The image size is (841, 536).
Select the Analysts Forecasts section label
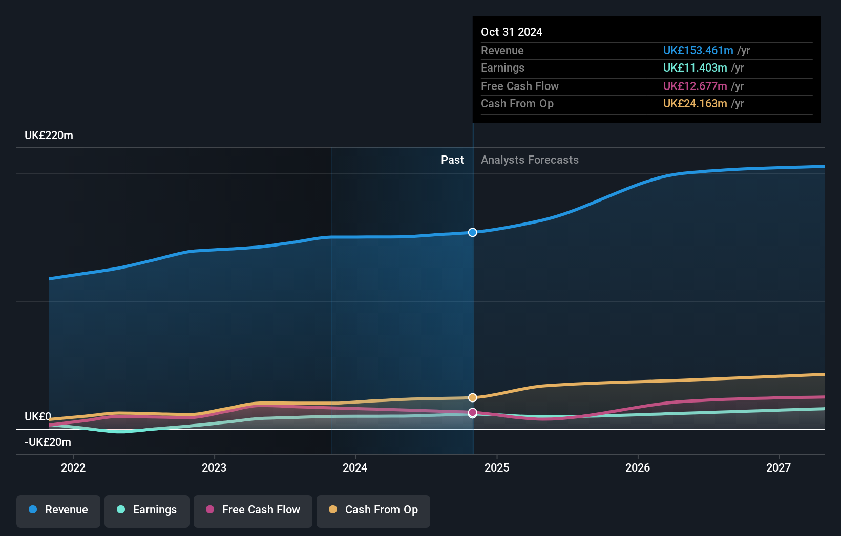pos(530,160)
